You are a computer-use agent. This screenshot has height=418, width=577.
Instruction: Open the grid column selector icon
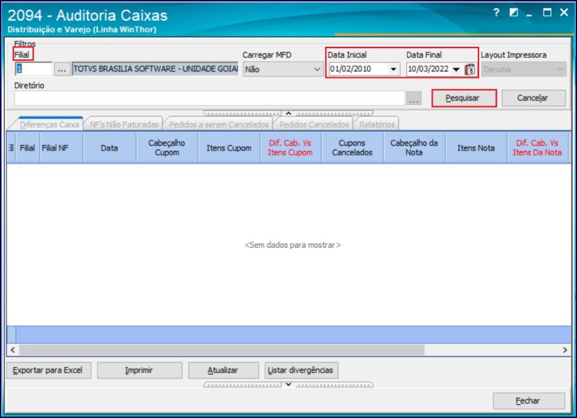[11, 148]
